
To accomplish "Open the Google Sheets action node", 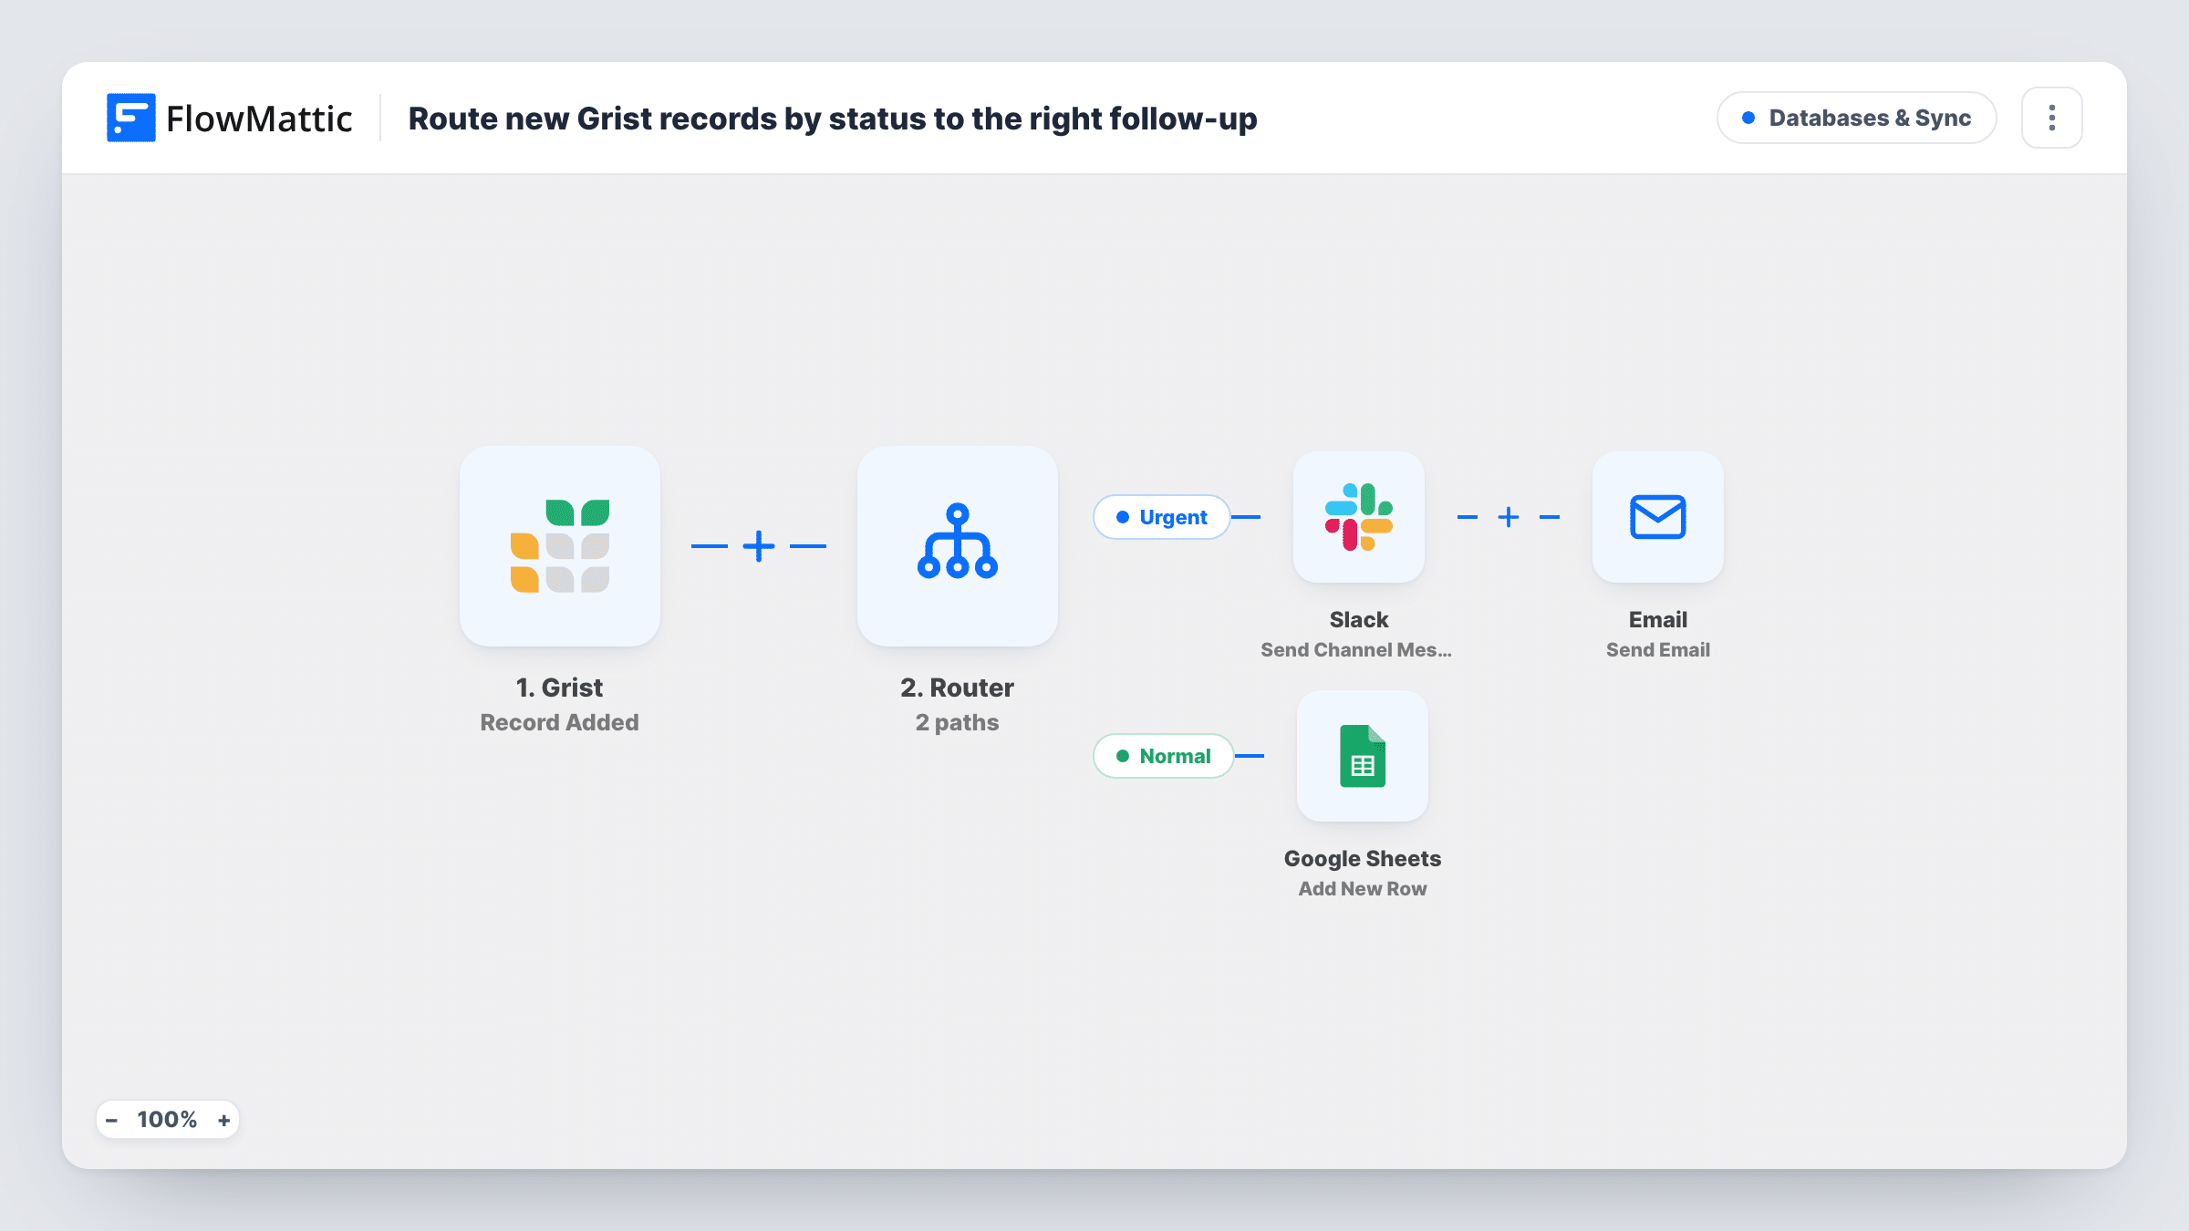I will coord(1362,756).
